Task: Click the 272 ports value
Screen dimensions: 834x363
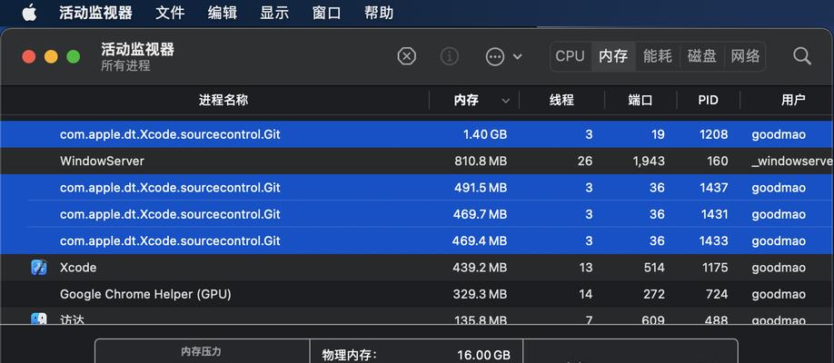Action: (x=654, y=294)
